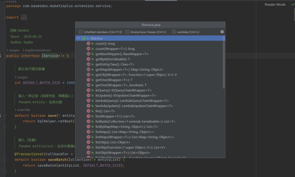Show 7 usages of DEFAULT_BATCH_SIZE
This screenshot has width=295, height=177.
click(21, 77)
